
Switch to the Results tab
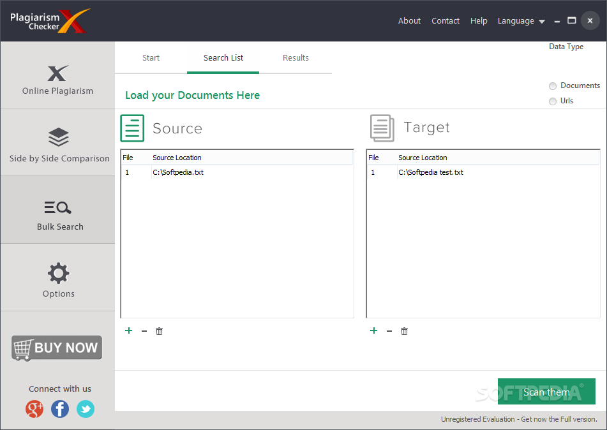pos(296,57)
